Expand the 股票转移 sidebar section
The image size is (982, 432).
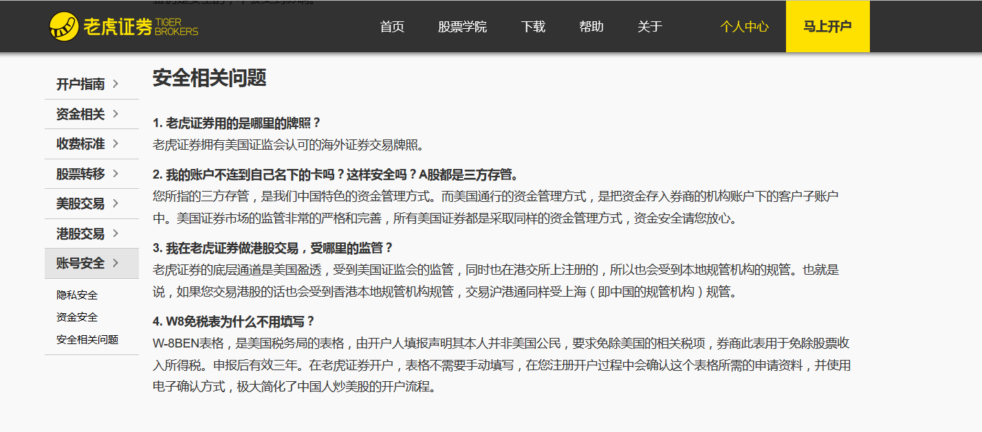[x=79, y=174]
